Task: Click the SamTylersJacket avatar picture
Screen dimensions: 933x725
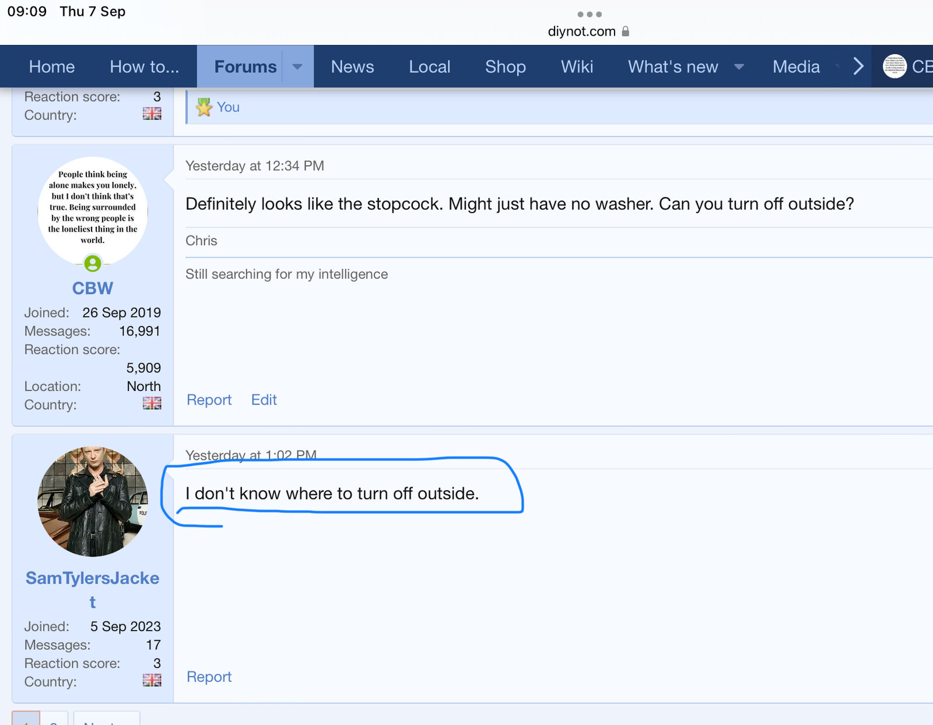Action: [x=93, y=501]
